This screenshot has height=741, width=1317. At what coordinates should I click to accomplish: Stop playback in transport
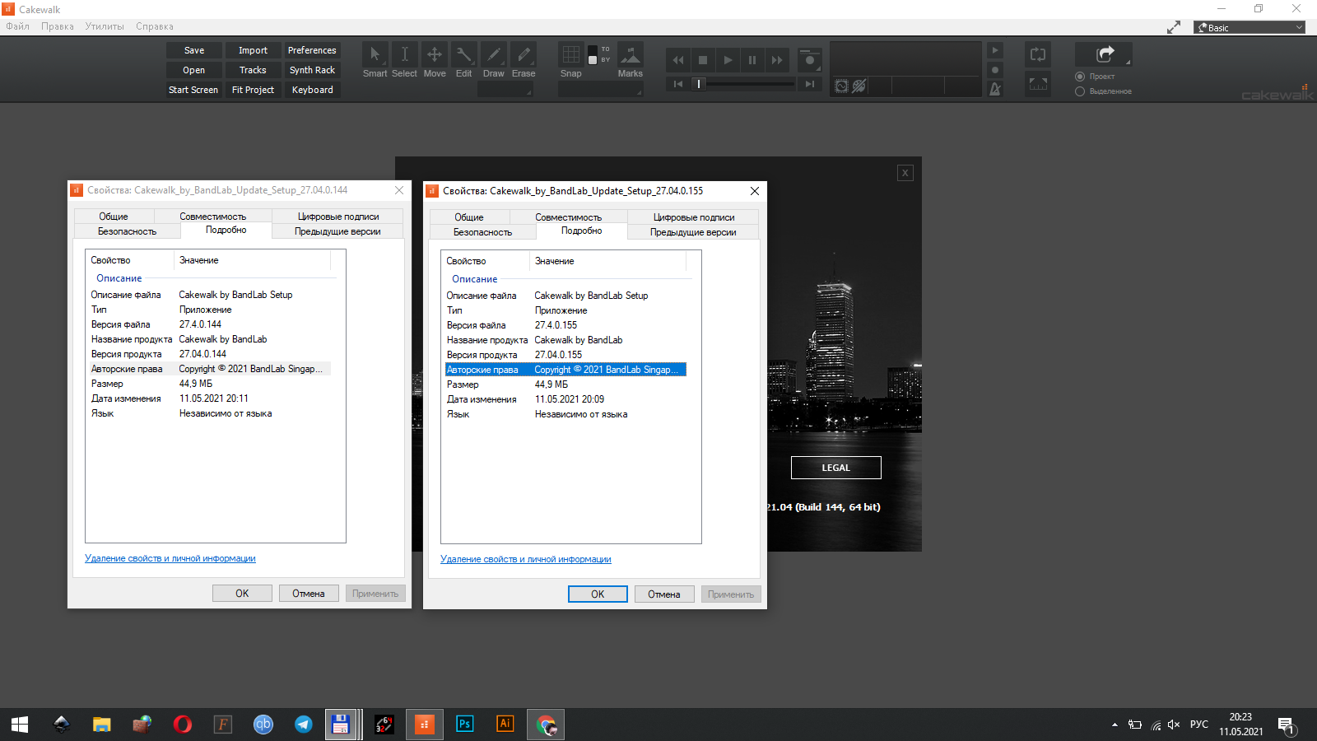click(703, 60)
